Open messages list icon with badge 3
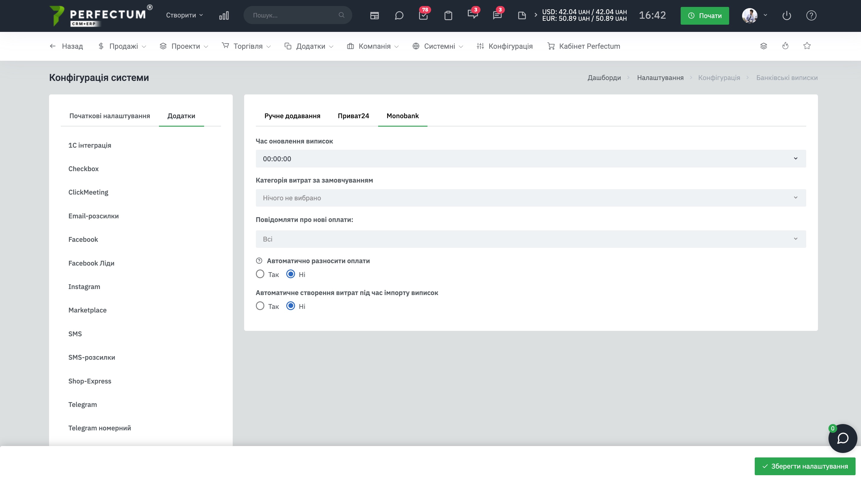Image resolution: width=861 pixels, height=477 pixels. [497, 15]
